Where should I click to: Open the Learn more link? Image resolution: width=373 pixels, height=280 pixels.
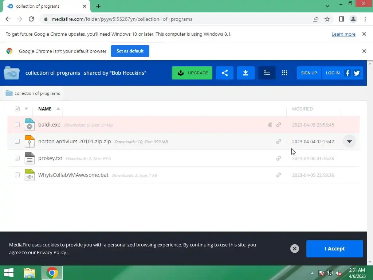pos(343,34)
